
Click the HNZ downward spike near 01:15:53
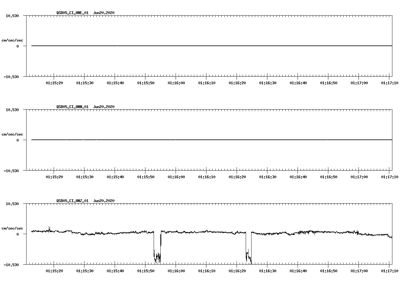(x=157, y=247)
